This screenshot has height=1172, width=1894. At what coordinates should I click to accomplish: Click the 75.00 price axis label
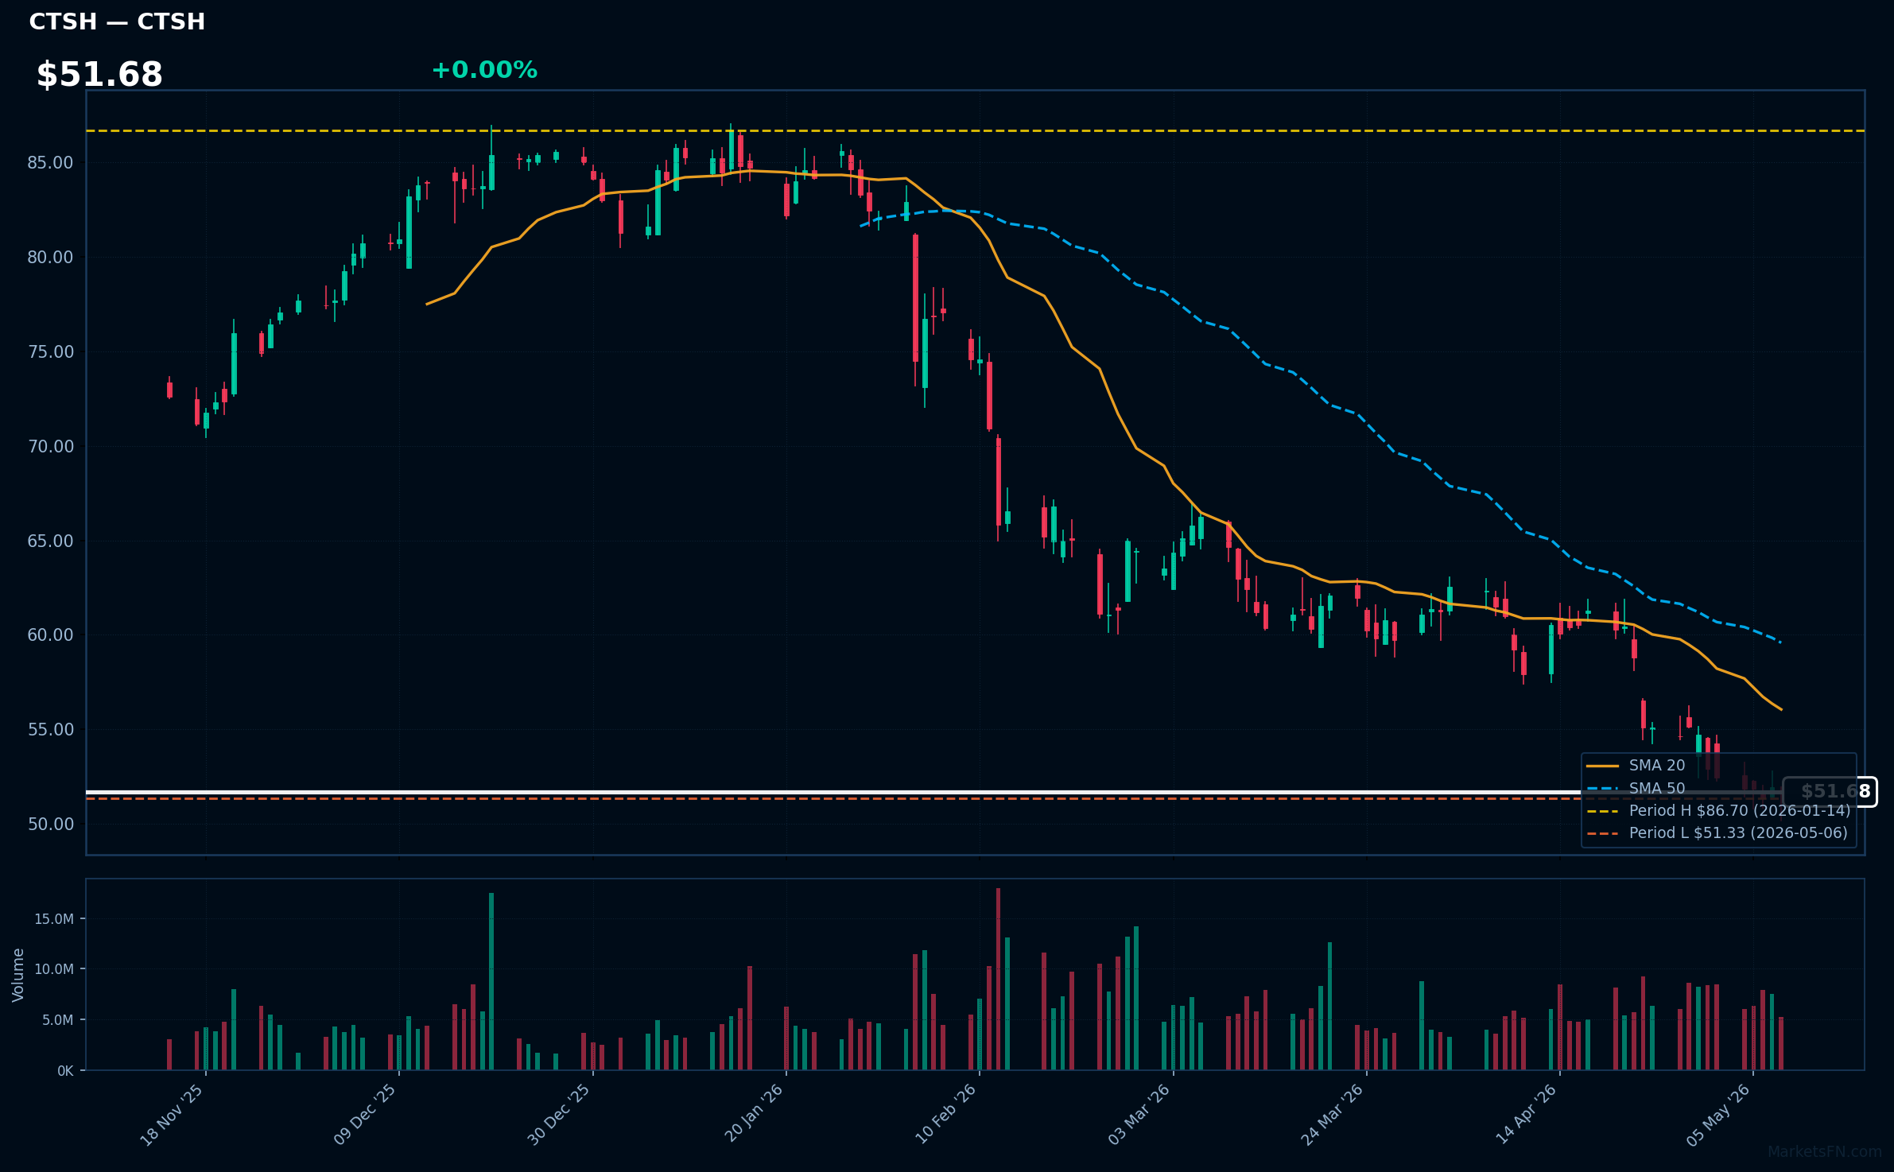click(50, 352)
